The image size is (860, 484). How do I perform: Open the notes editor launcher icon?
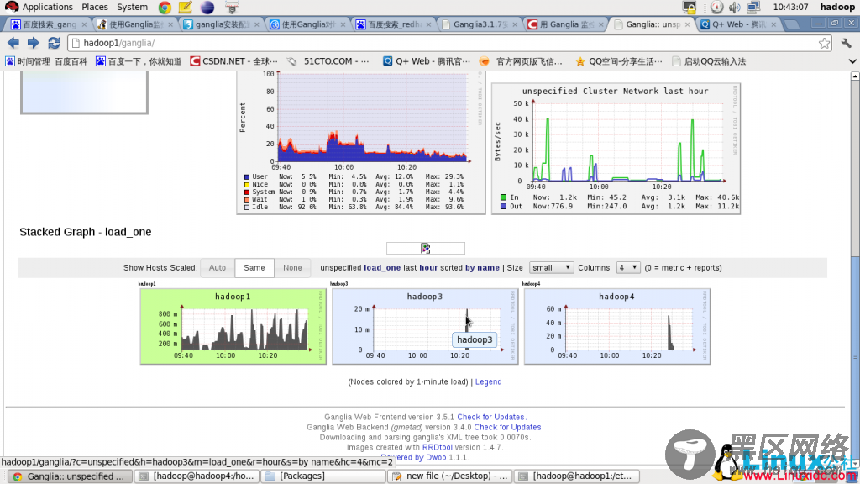click(x=186, y=7)
